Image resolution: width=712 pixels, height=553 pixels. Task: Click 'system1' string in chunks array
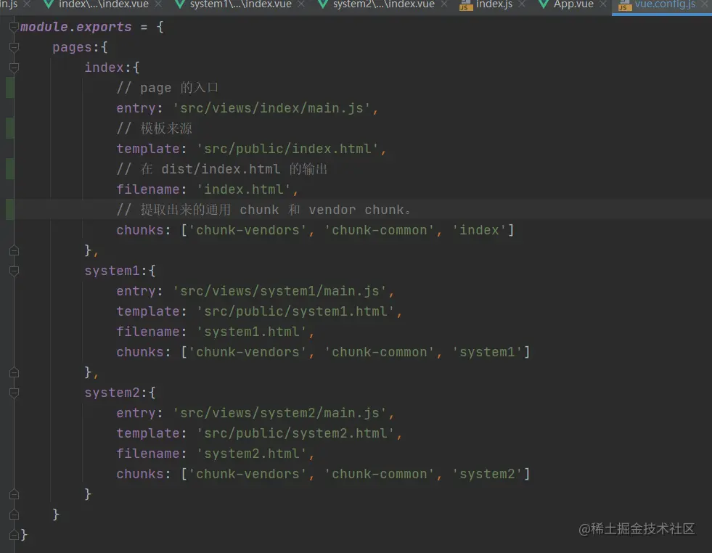(x=487, y=352)
